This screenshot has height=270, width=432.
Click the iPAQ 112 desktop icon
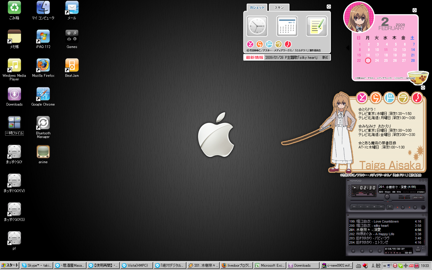[x=43, y=39]
